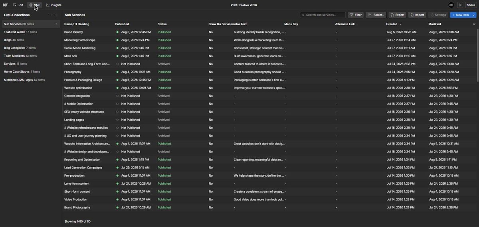Open the Filter options
479x227 pixels.
click(356, 15)
